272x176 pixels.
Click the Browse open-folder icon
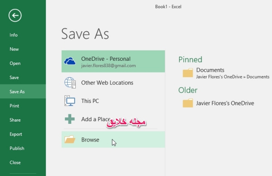[x=70, y=139]
